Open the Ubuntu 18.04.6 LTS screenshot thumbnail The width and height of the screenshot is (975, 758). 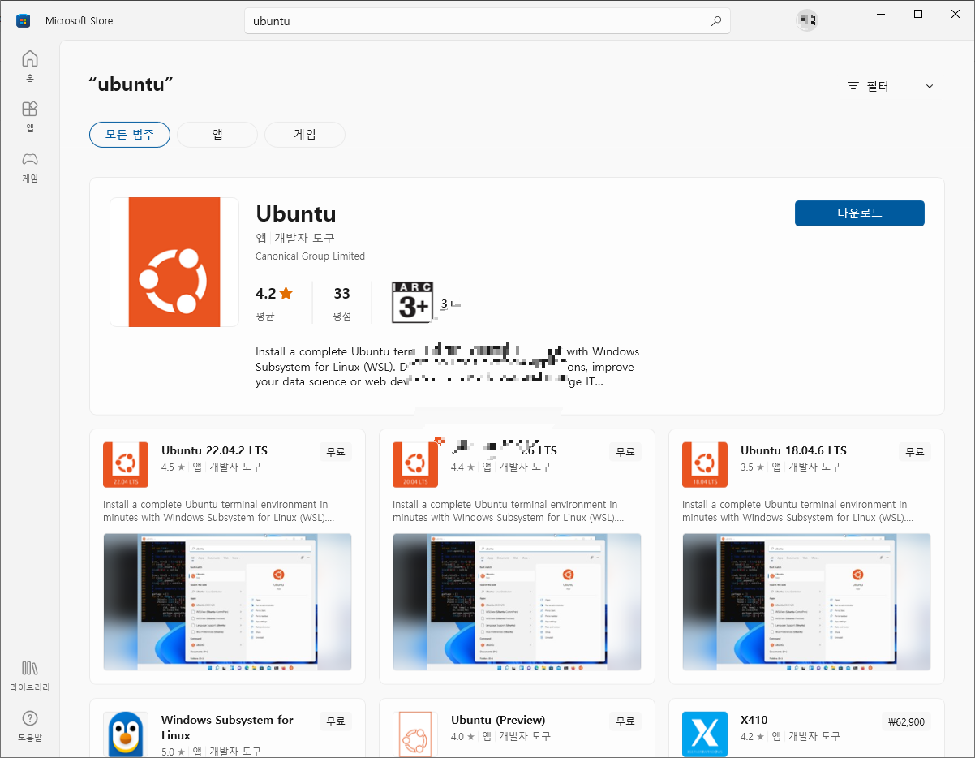[x=806, y=602]
